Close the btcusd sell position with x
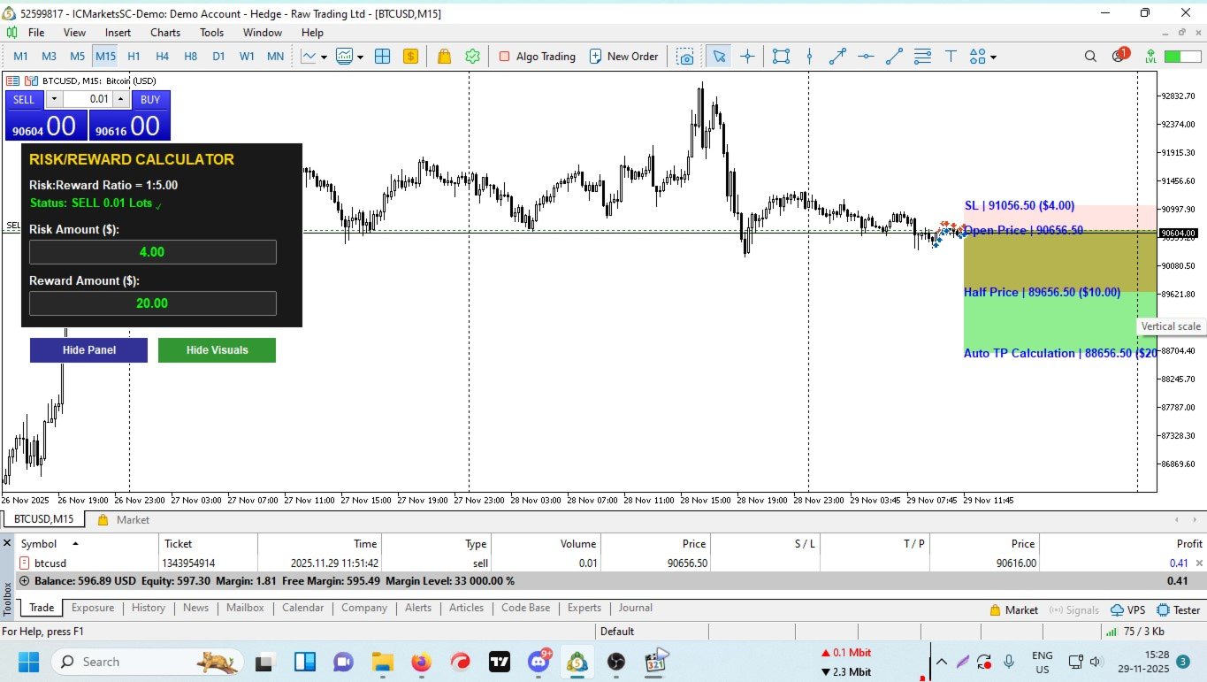1207x682 pixels. point(1199,563)
